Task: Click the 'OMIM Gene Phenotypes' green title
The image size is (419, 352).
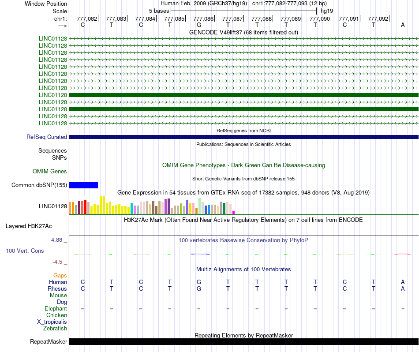Action: (243, 165)
